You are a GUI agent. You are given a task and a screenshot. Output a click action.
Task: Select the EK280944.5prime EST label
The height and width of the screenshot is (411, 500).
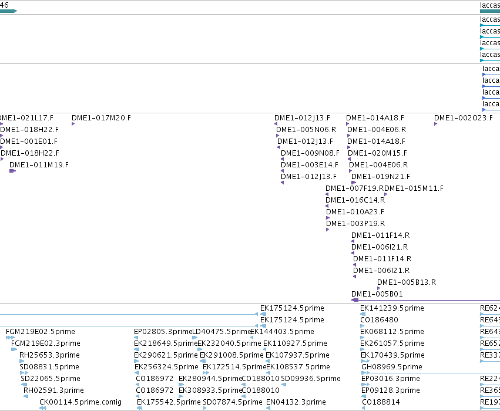(x=210, y=379)
